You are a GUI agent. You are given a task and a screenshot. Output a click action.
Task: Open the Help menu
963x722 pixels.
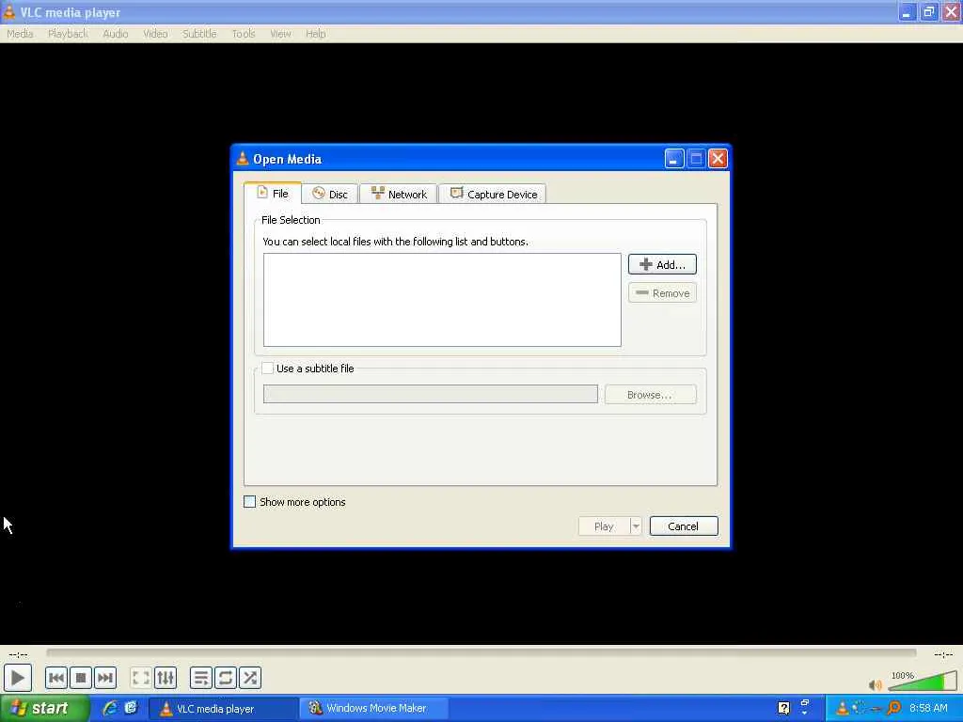[316, 34]
